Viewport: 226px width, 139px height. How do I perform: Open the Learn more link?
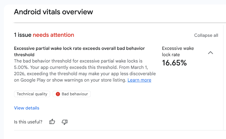coord(139,80)
